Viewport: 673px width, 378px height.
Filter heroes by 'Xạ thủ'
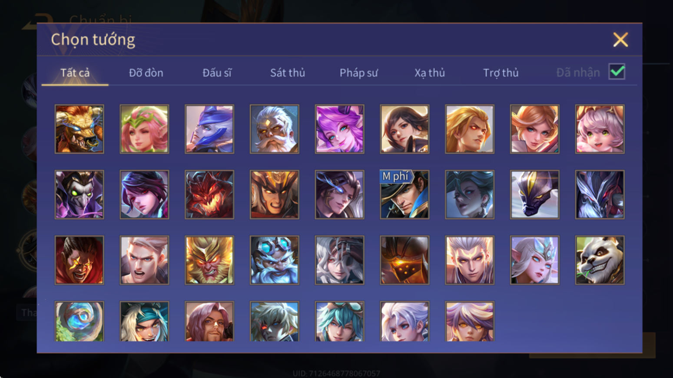[430, 72]
